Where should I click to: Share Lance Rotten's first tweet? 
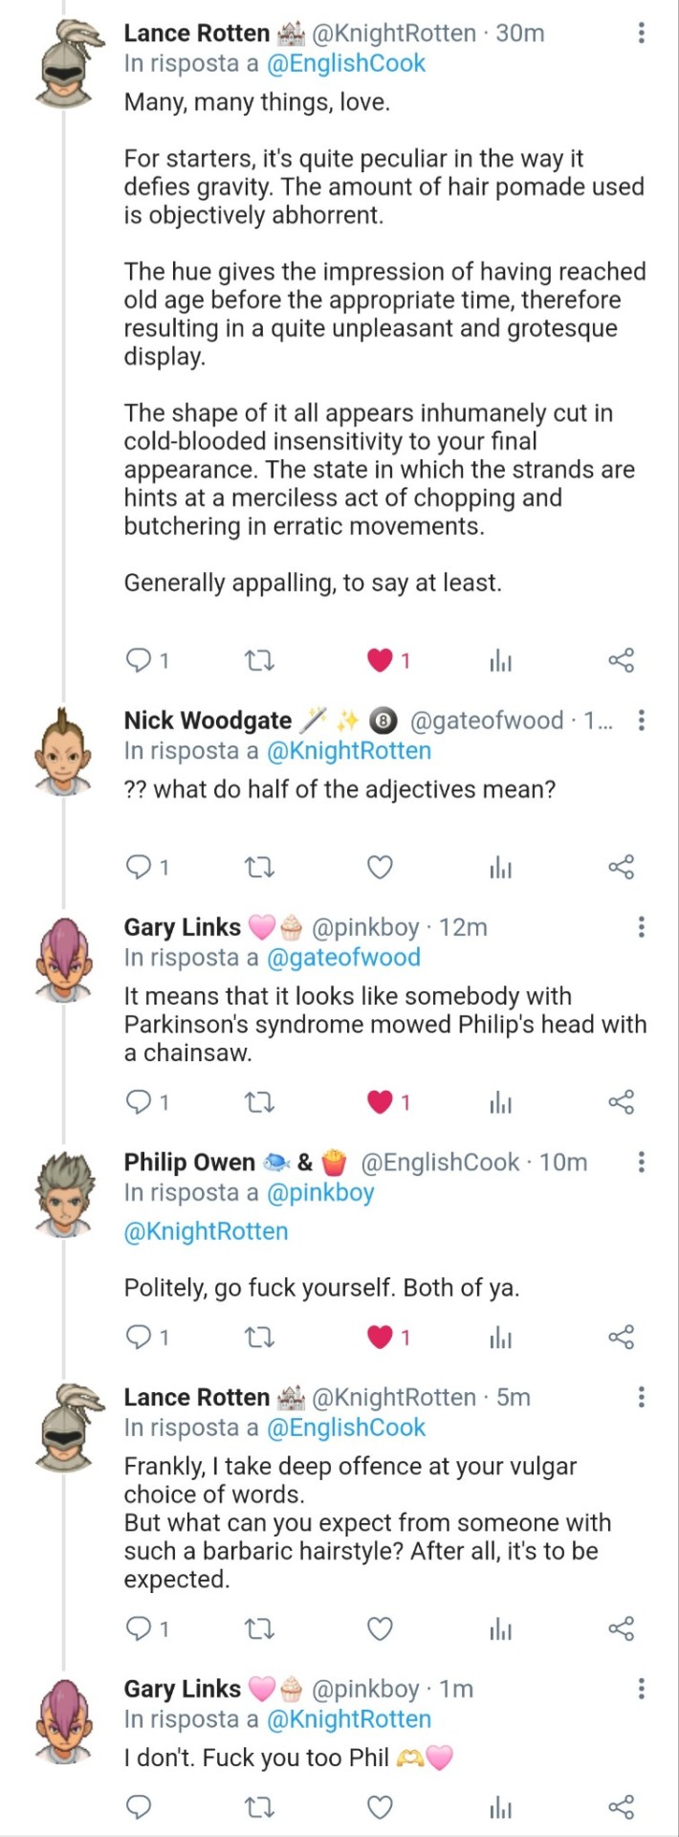[x=621, y=660]
